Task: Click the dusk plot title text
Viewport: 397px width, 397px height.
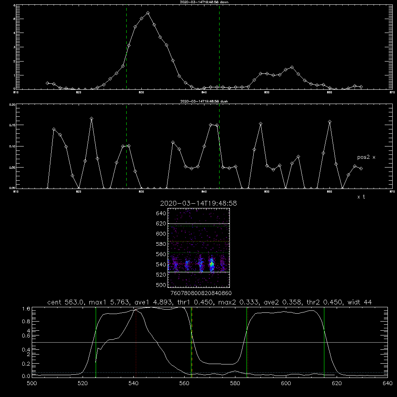Action: pos(204,101)
